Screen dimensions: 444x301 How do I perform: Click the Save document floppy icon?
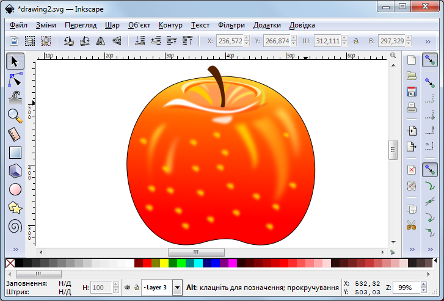[x=412, y=92]
